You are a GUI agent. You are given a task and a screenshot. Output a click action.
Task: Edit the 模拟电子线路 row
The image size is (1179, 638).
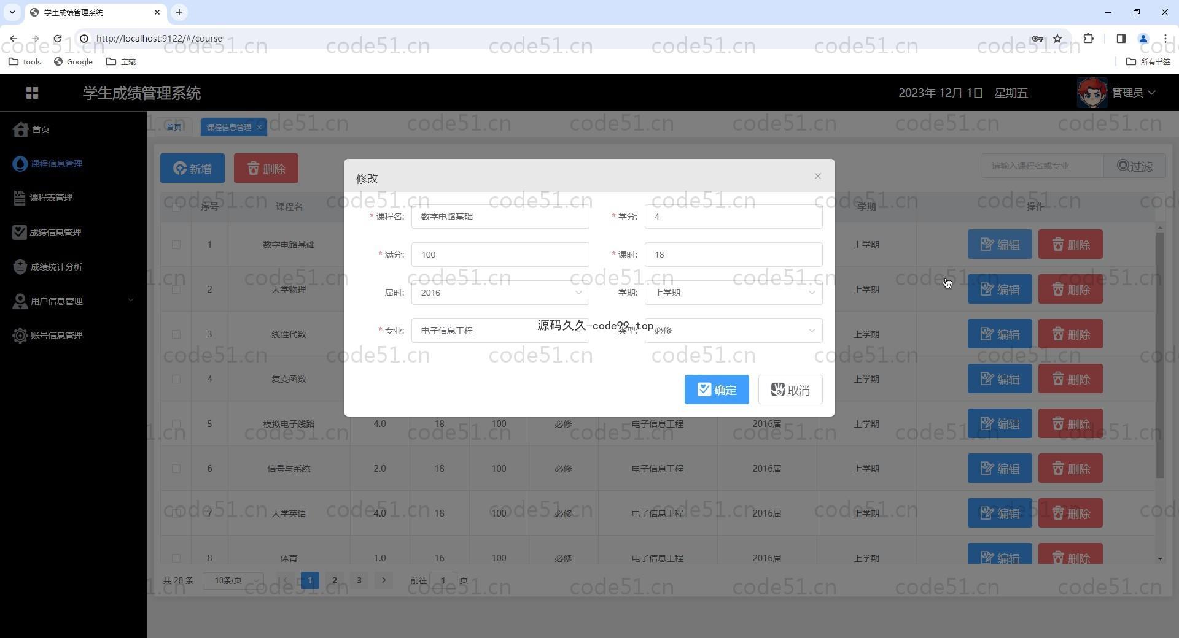(x=1000, y=424)
